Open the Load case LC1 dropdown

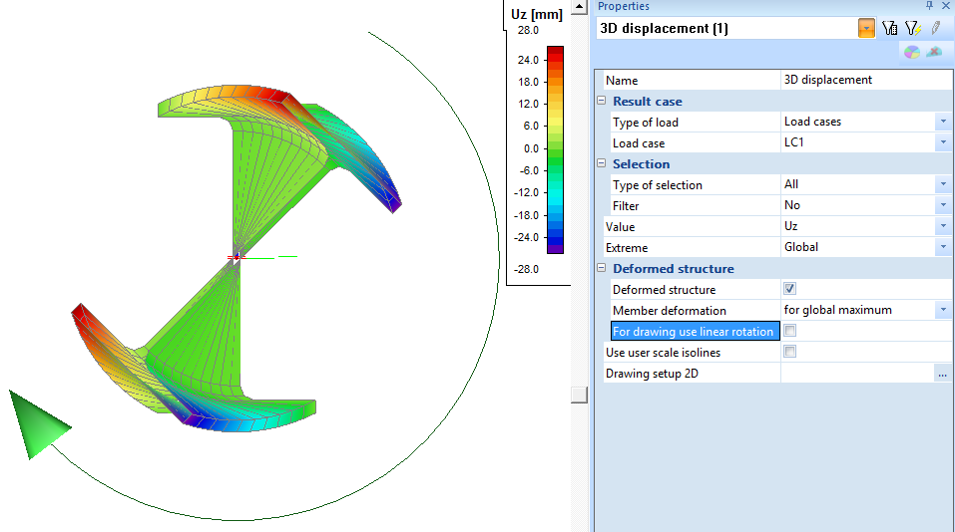pyautogui.click(x=942, y=143)
